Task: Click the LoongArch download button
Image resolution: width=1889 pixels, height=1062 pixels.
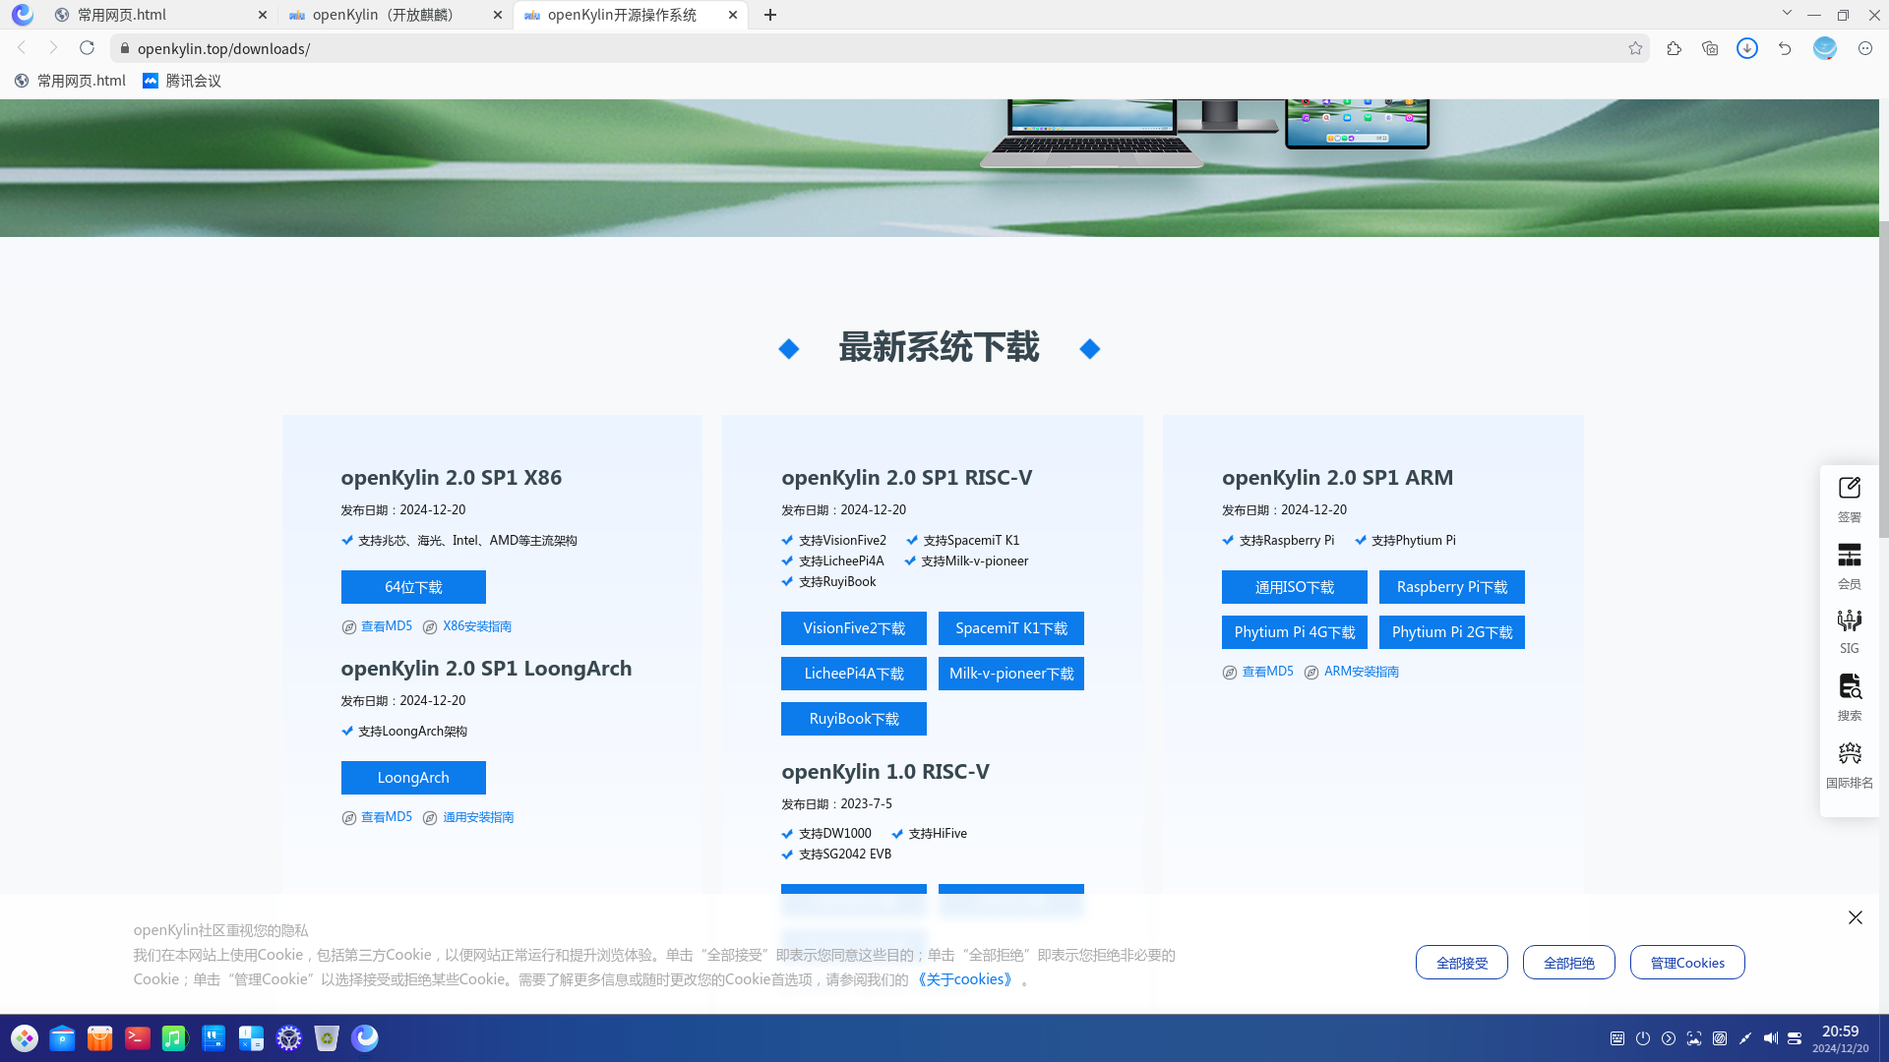Action: point(413,778)
